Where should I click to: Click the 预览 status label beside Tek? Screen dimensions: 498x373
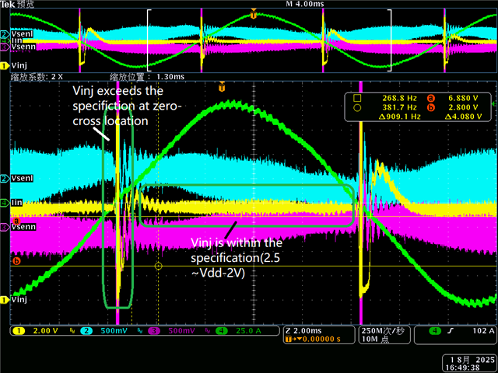click(x=25, y=4)
